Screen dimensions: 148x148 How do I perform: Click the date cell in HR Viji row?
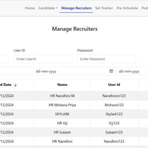(x=17, y=123)
